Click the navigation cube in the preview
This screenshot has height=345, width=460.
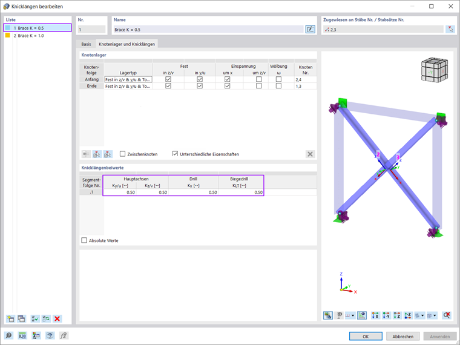(x=435, y=70)
